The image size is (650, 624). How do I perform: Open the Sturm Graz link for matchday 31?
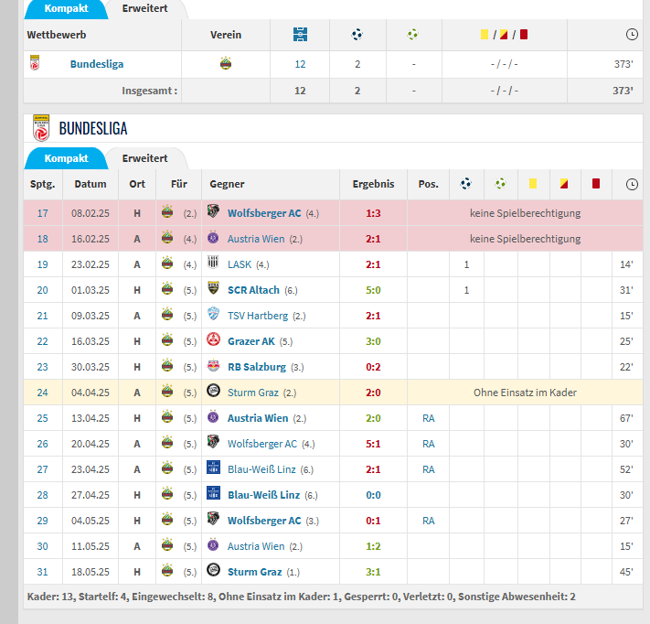[x=254, y=572]
